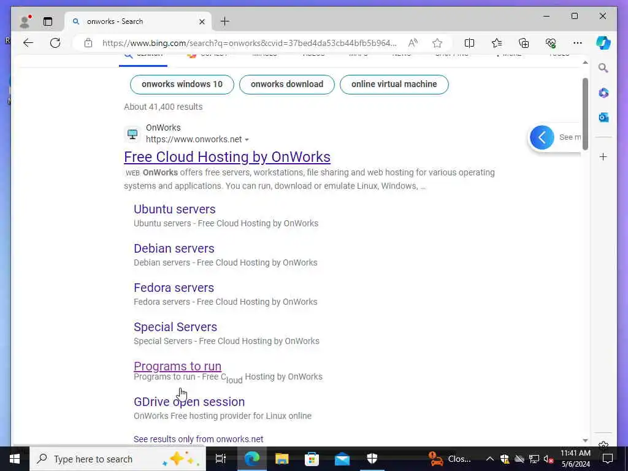Open Windows Security taskbar icon
Image resolution: width=628 pixels, height=471 pixels.
click(372, 459)
